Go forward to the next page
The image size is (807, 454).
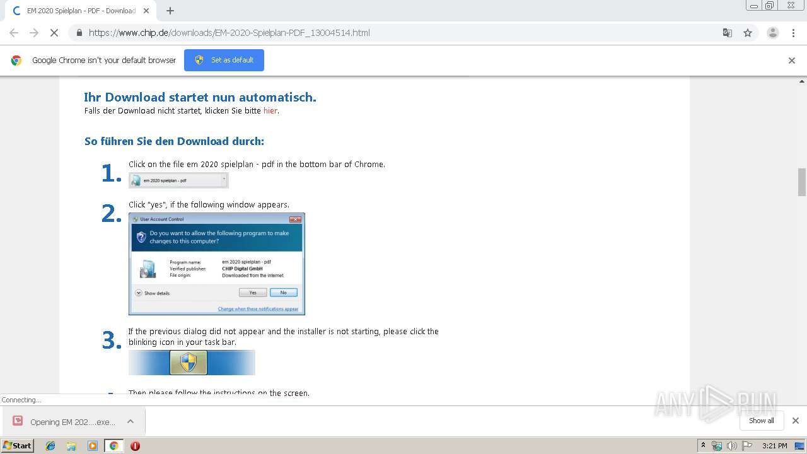[34, 33]
